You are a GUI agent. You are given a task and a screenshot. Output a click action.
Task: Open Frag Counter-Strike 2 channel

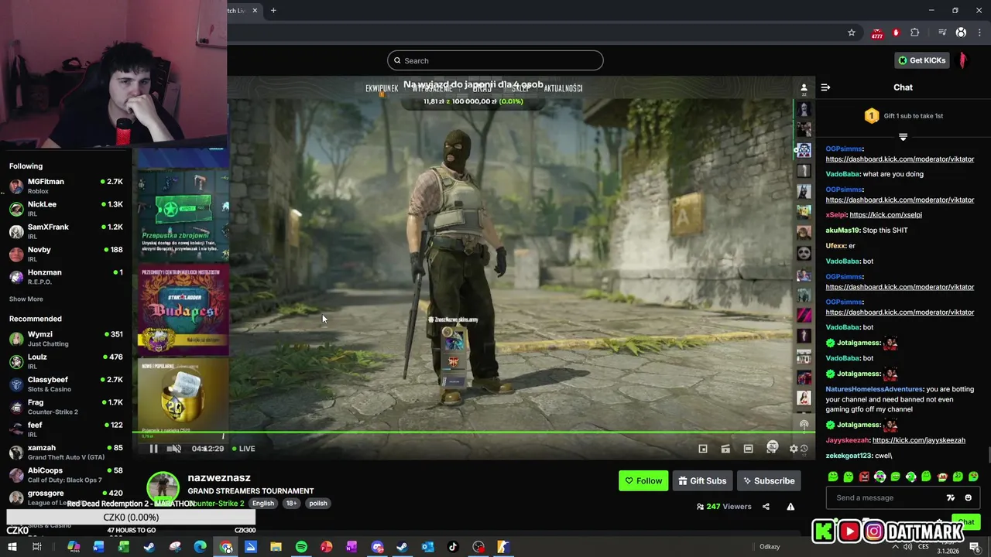click(x=66, y=406)
